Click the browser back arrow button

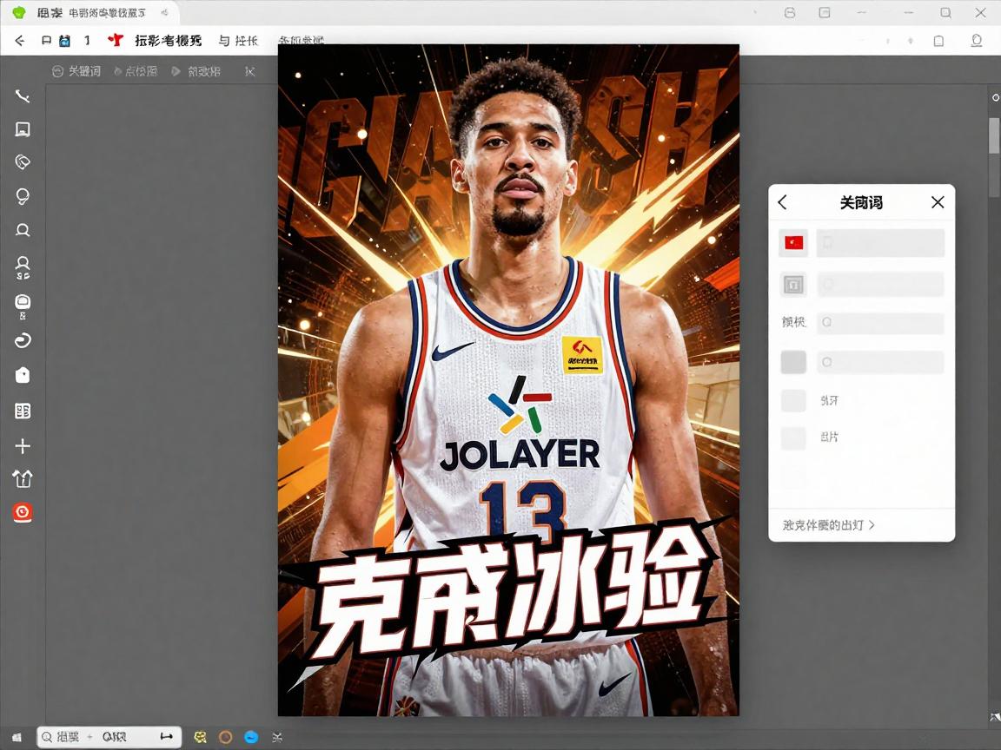point(20,41)
